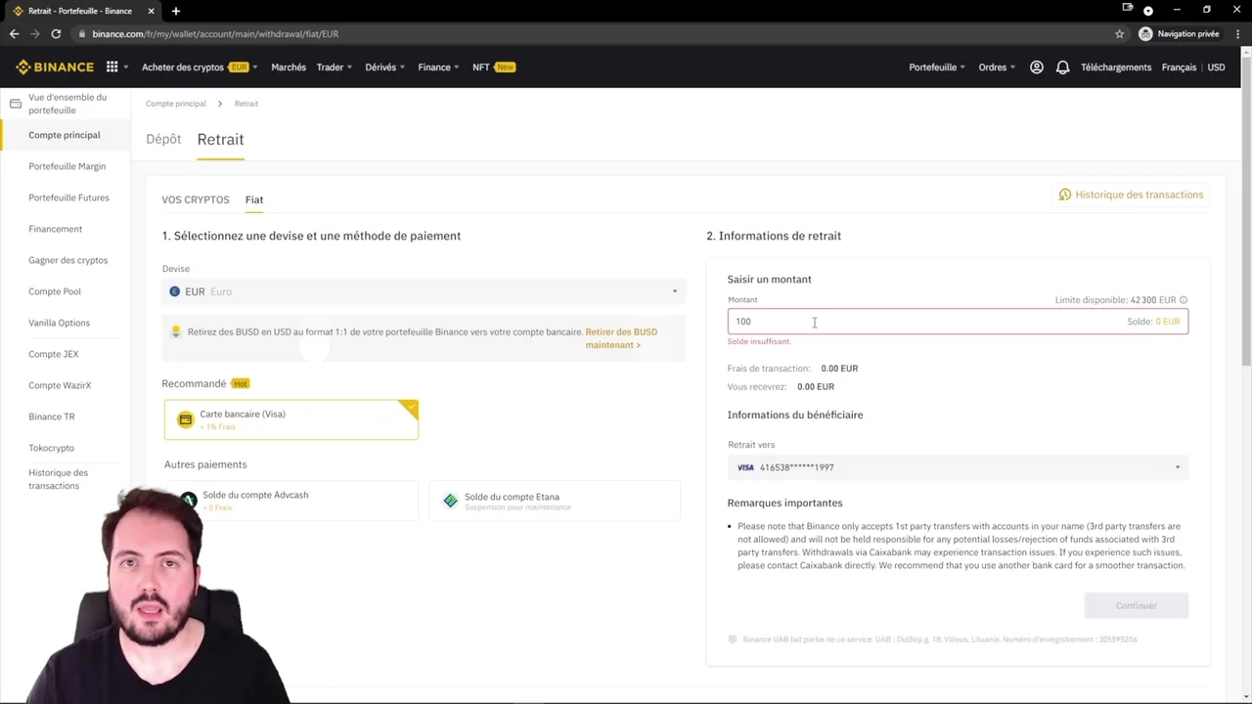The height and width of the screenshot is (704, 1252).
Task: Open Vue d'ensemble du portefeuille in sidebar
Action: tap(67, 104)
